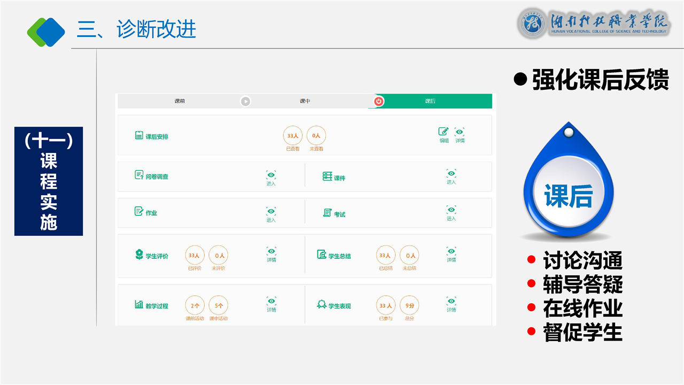
Task: Click 进入 icon next to 问卷调查
Action: tap(271, 175)
